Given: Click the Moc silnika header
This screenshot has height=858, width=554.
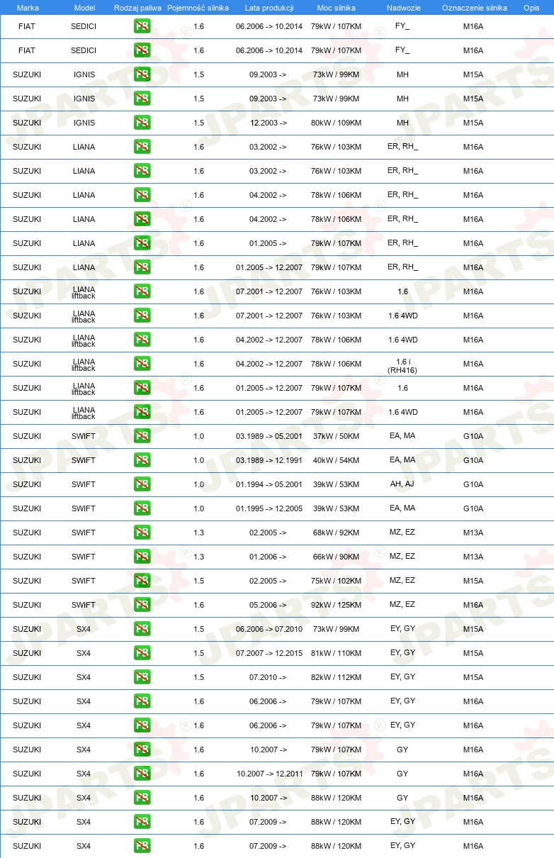Looking at the screenshot, I should [337, 7].
